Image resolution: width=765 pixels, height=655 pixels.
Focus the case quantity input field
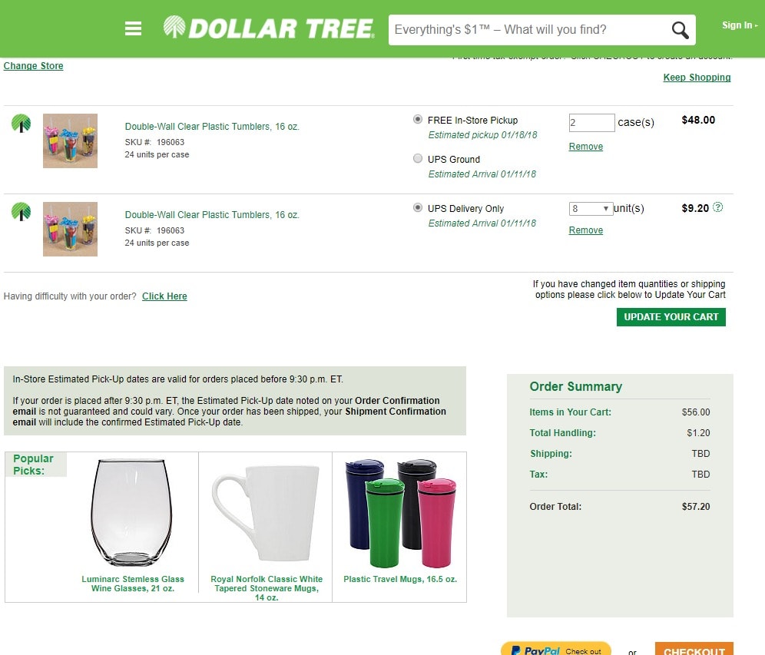pyautogui.click(x=592, y=122)
